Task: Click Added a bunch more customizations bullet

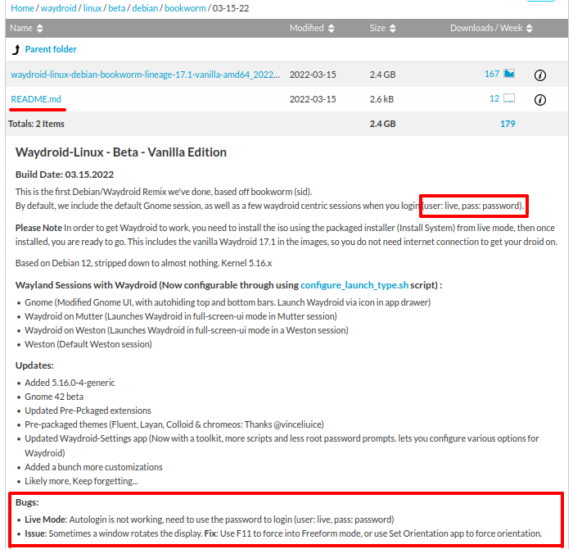Action: coord(93,467)
